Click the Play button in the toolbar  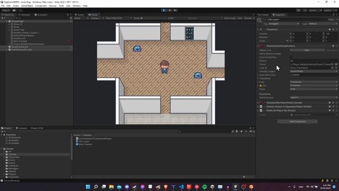point(164,10)
